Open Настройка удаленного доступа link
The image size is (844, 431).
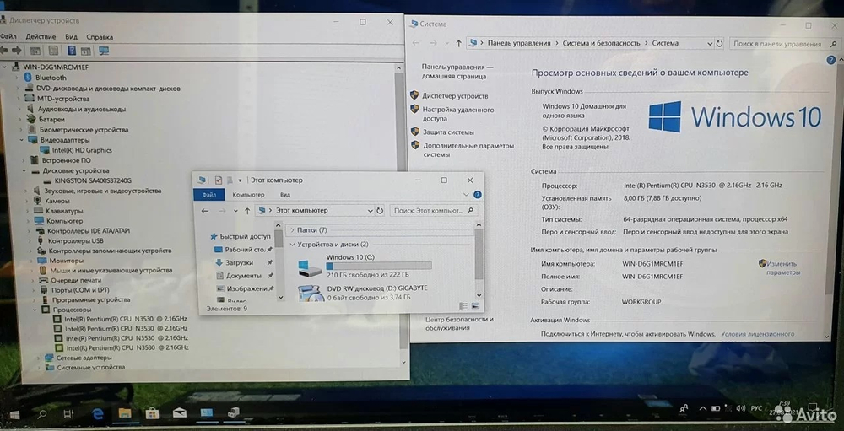(458, 114)
